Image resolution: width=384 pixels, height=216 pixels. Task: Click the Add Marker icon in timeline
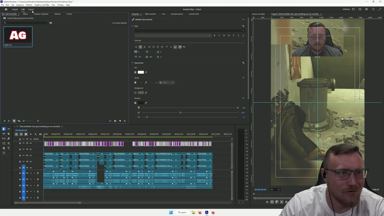coord(31,134)
